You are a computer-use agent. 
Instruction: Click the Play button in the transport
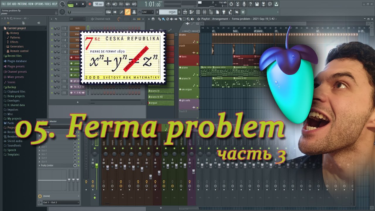tap(77, 4)
